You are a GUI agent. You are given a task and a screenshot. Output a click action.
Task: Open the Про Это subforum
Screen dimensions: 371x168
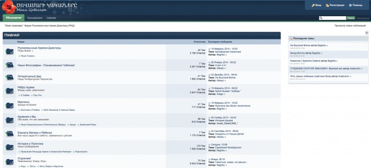38,95
